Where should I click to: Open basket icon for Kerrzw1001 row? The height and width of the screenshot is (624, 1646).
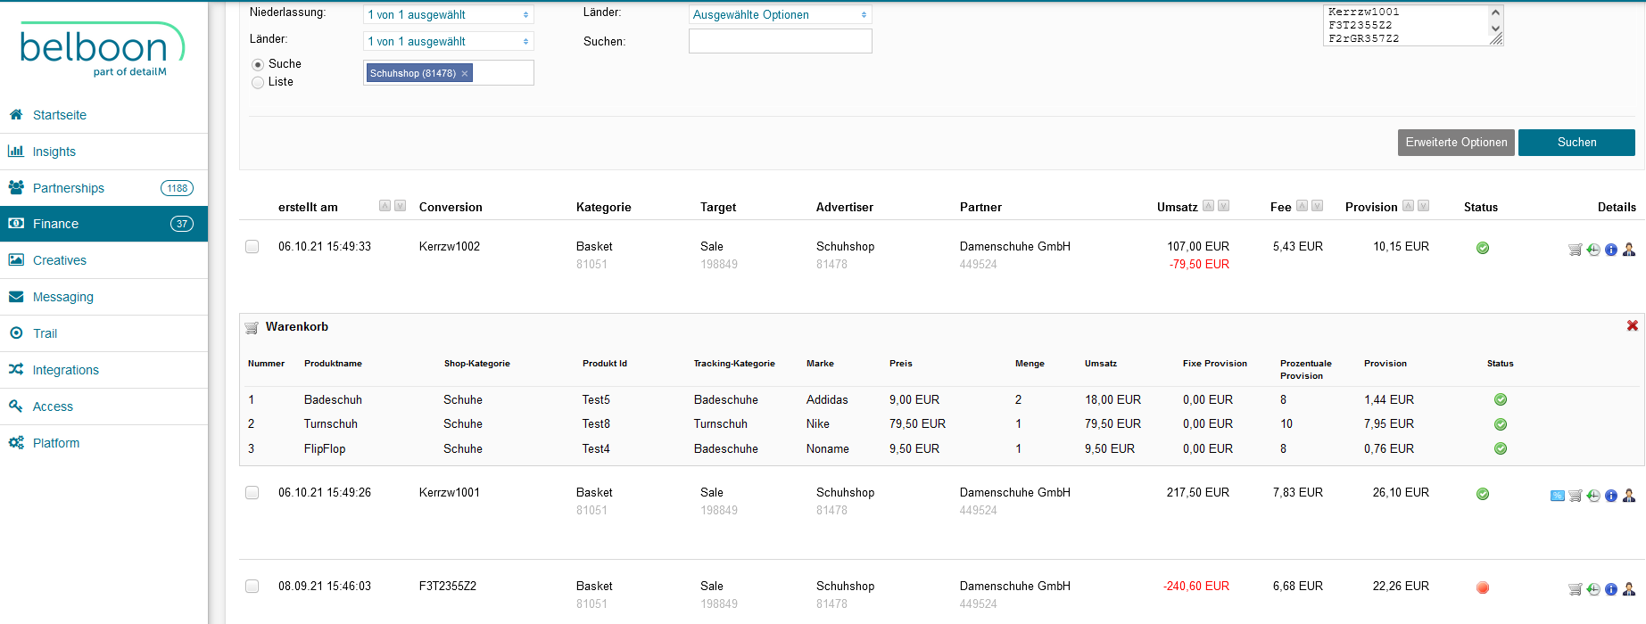[x=1575, y=496]
